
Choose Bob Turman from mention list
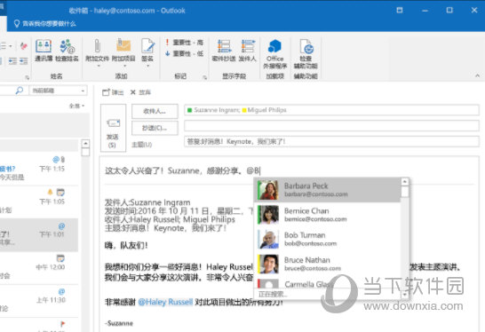coord(327,239)
